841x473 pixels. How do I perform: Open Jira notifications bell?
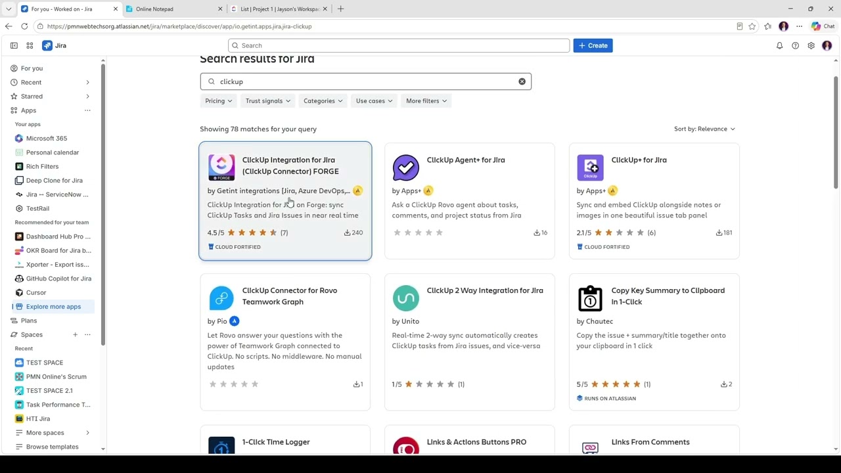point(779,45)
